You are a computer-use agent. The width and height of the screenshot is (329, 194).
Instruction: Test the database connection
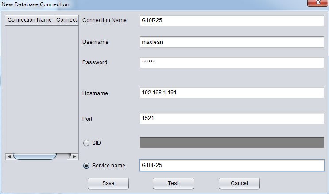tap(173, 183)
